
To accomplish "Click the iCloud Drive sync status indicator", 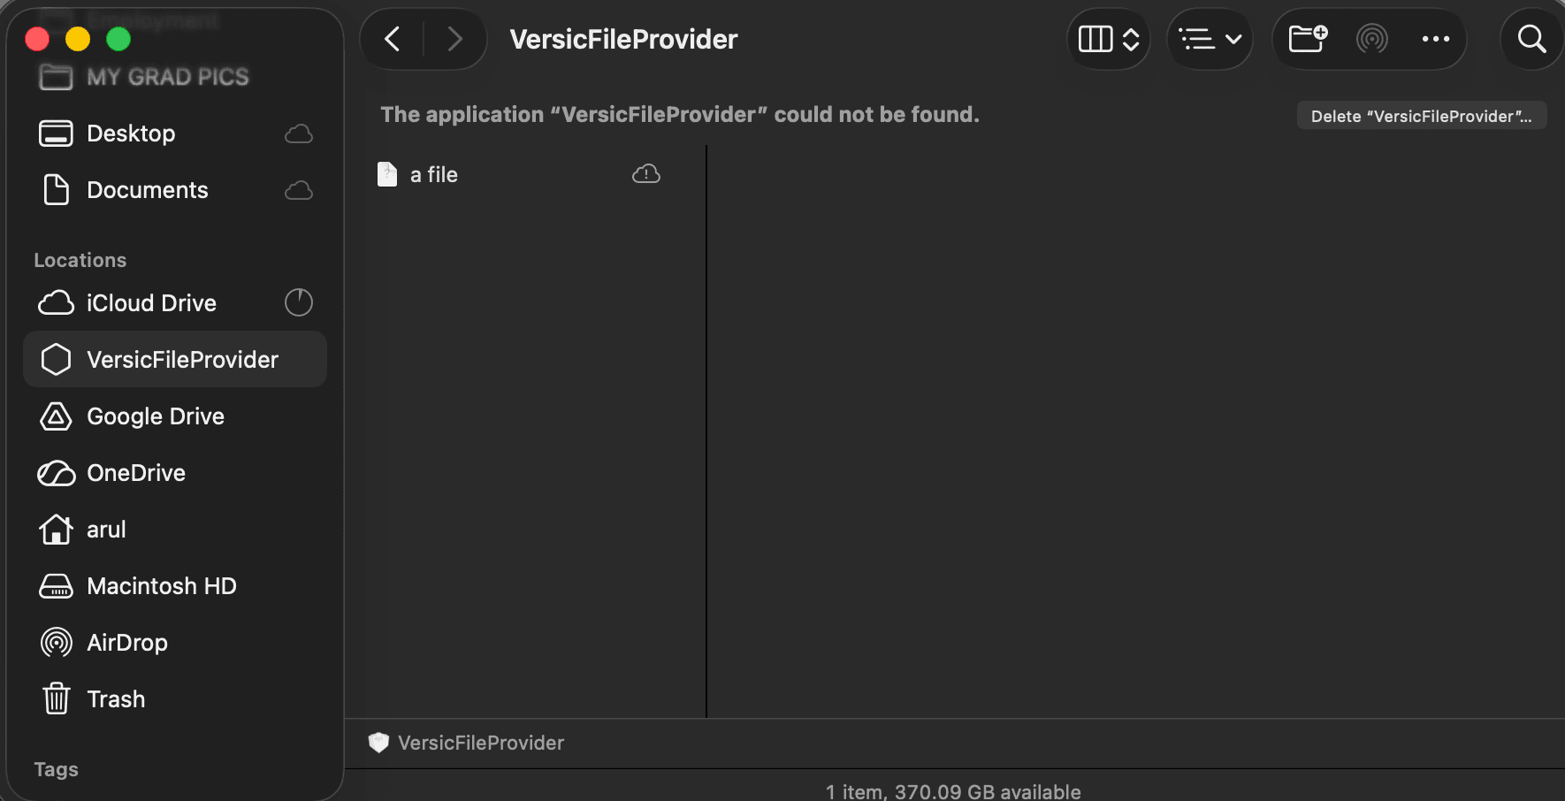I will [299, 302].
